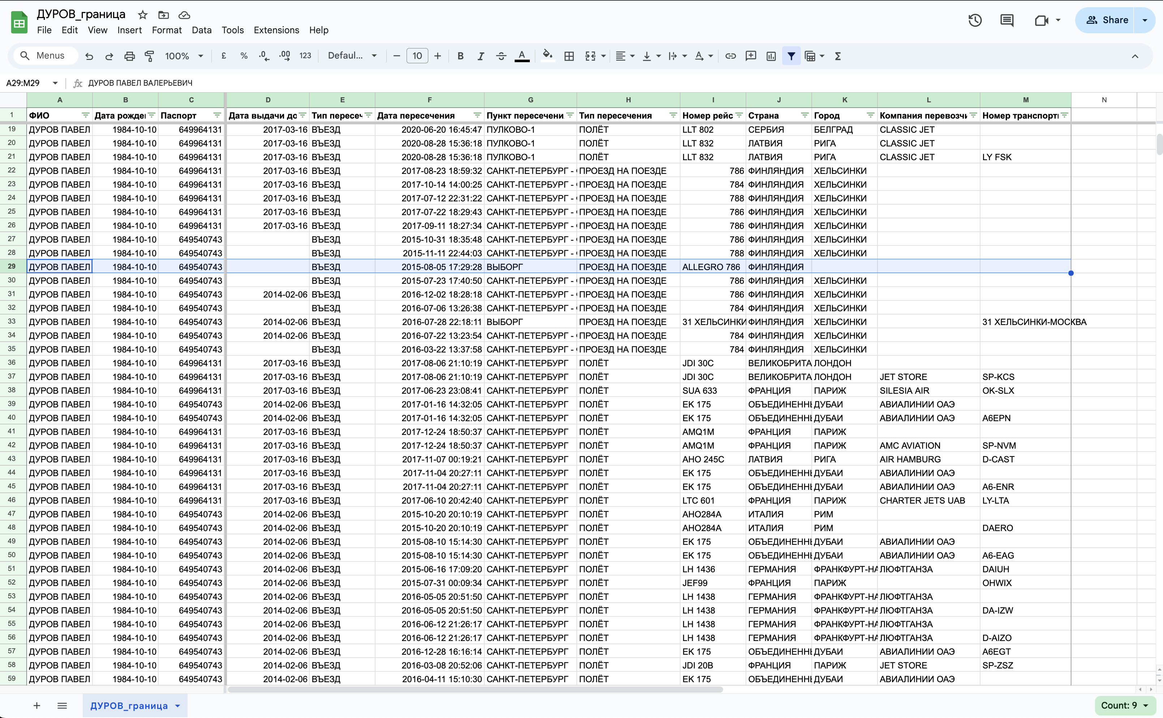Open version history clock icon
The width and height of the screenshot is (1163, 718).
(x=975, y=20)
